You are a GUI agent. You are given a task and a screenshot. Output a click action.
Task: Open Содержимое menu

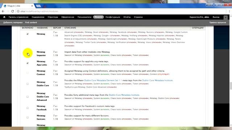point(38,17)
